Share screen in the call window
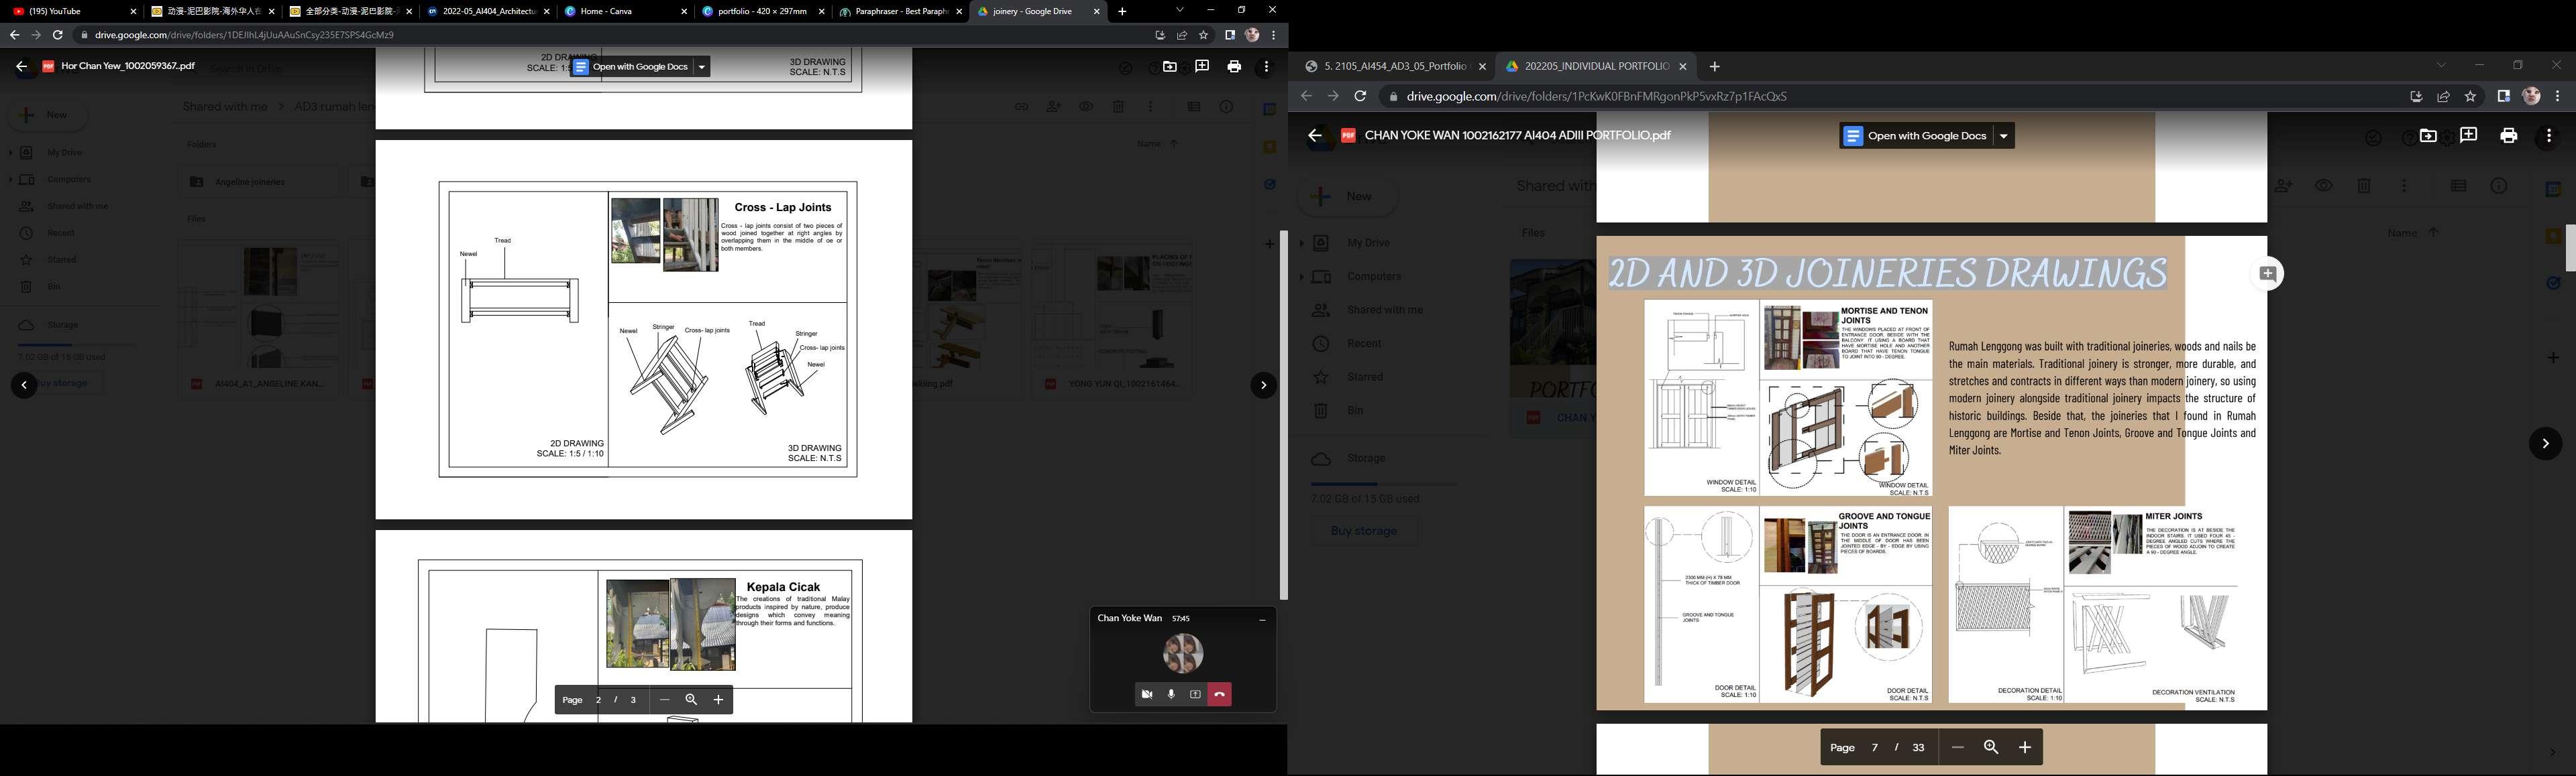 (1195, 694)
